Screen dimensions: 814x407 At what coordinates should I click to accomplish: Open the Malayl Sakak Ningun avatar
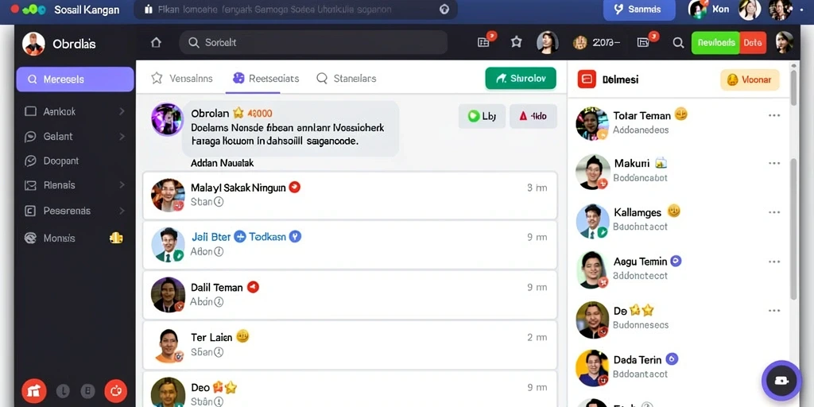[x=168, y=195]
